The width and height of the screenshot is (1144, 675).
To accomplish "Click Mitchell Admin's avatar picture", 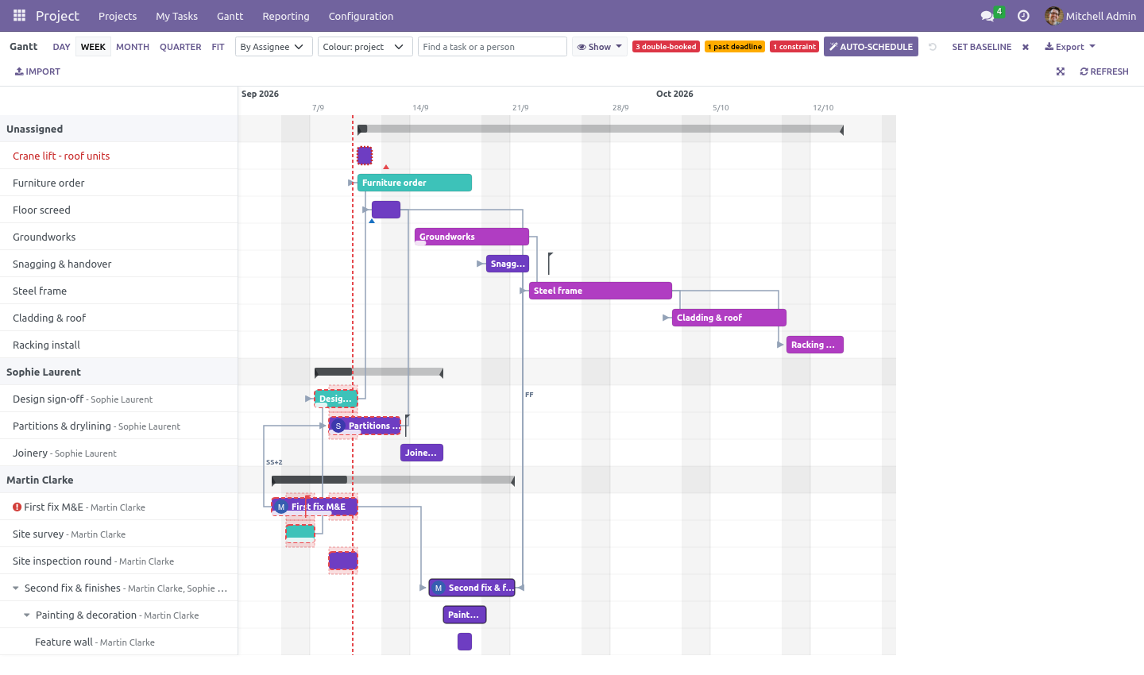I will point(1053,16).
